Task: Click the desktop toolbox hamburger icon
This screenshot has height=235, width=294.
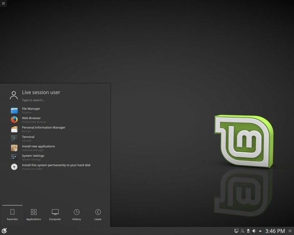Action: [x=3, y=3]
